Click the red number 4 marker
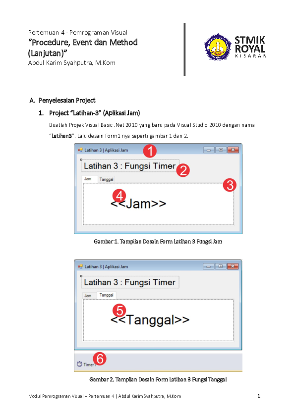 click(x=119, y=196)
